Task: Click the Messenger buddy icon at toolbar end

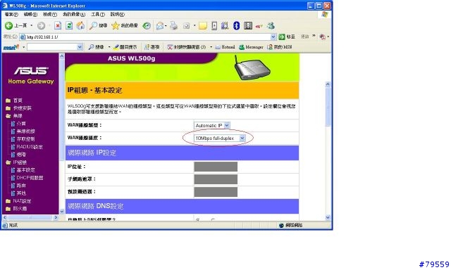Action: click(271, 26)
